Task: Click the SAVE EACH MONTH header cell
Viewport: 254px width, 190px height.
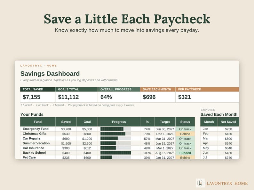Action: (x=158, y=89)
